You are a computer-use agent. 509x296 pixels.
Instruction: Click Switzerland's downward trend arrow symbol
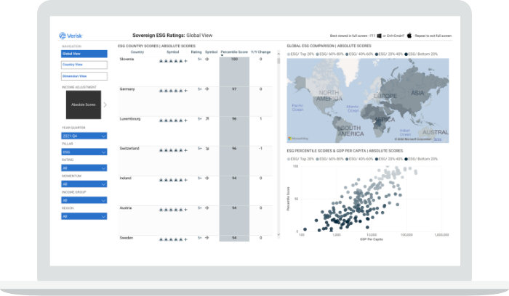coord(207,148)
